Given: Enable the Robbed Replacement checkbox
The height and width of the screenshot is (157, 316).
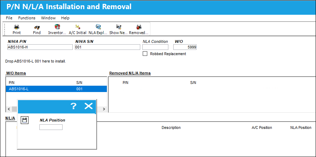Looking at the screenshot, I should 145,54.
